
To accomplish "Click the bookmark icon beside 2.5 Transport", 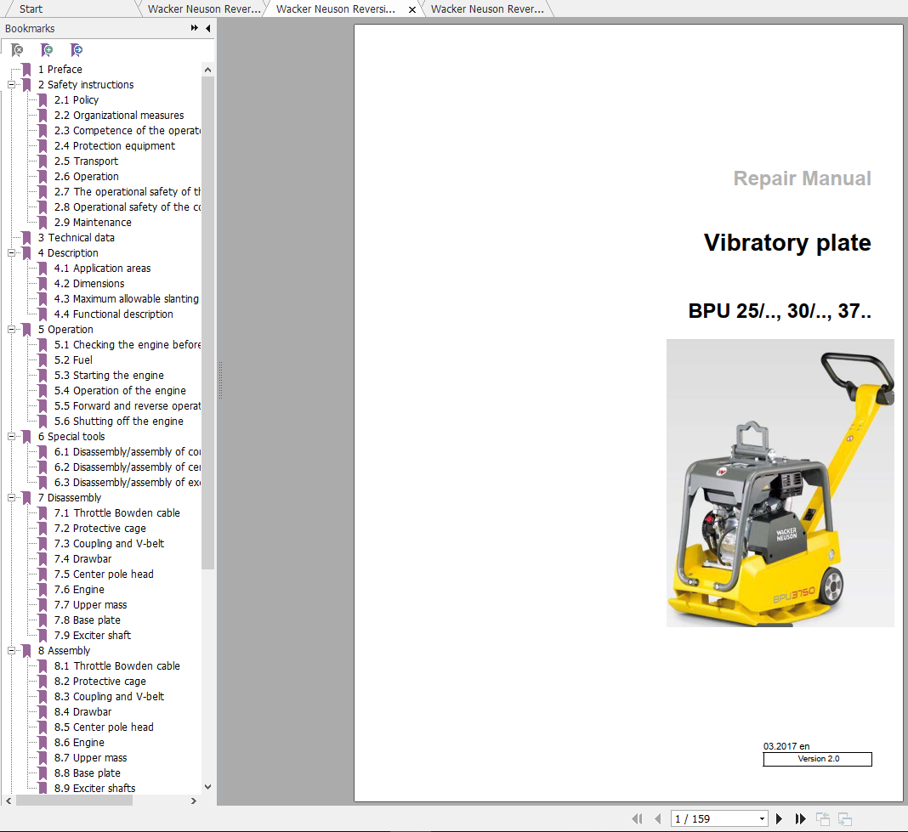I will tap(43, 161).
